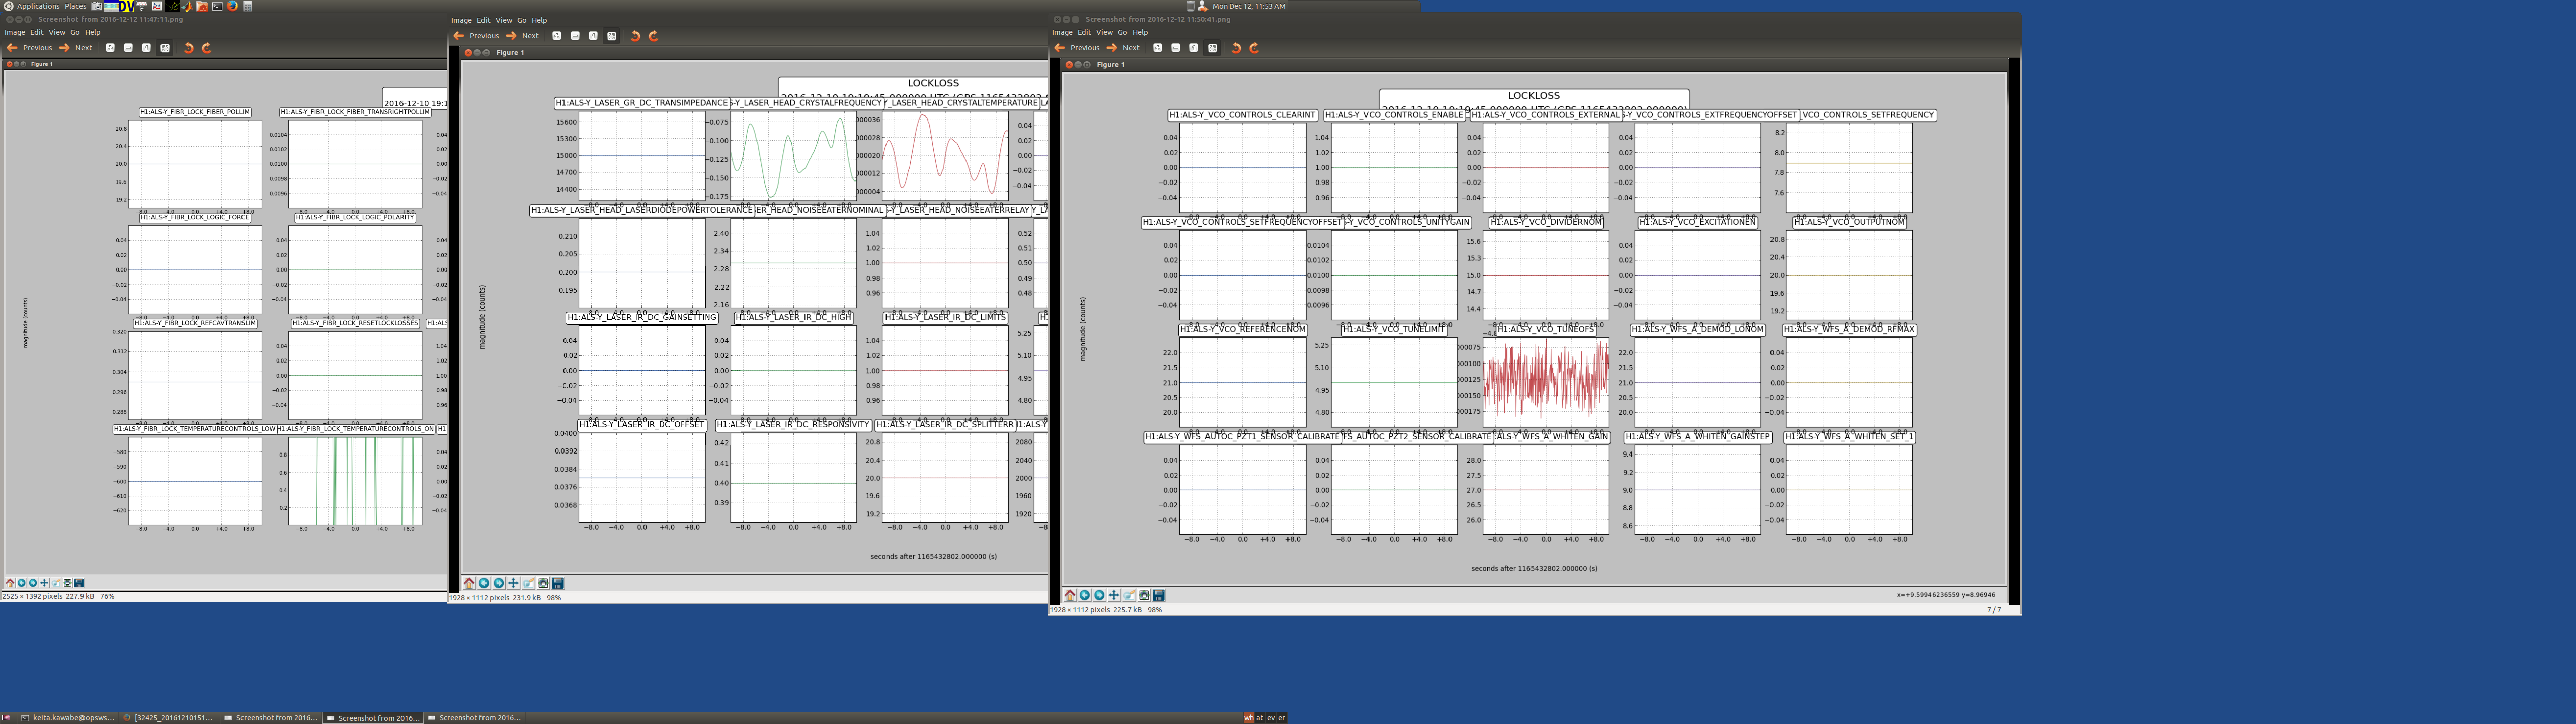Open Help menu in 11:50:41 screenshot window

[x=1141, y=32]
